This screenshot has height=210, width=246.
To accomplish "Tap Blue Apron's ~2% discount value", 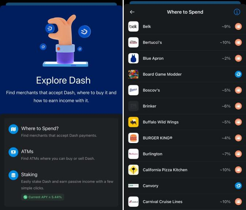I will coord(226,59).
